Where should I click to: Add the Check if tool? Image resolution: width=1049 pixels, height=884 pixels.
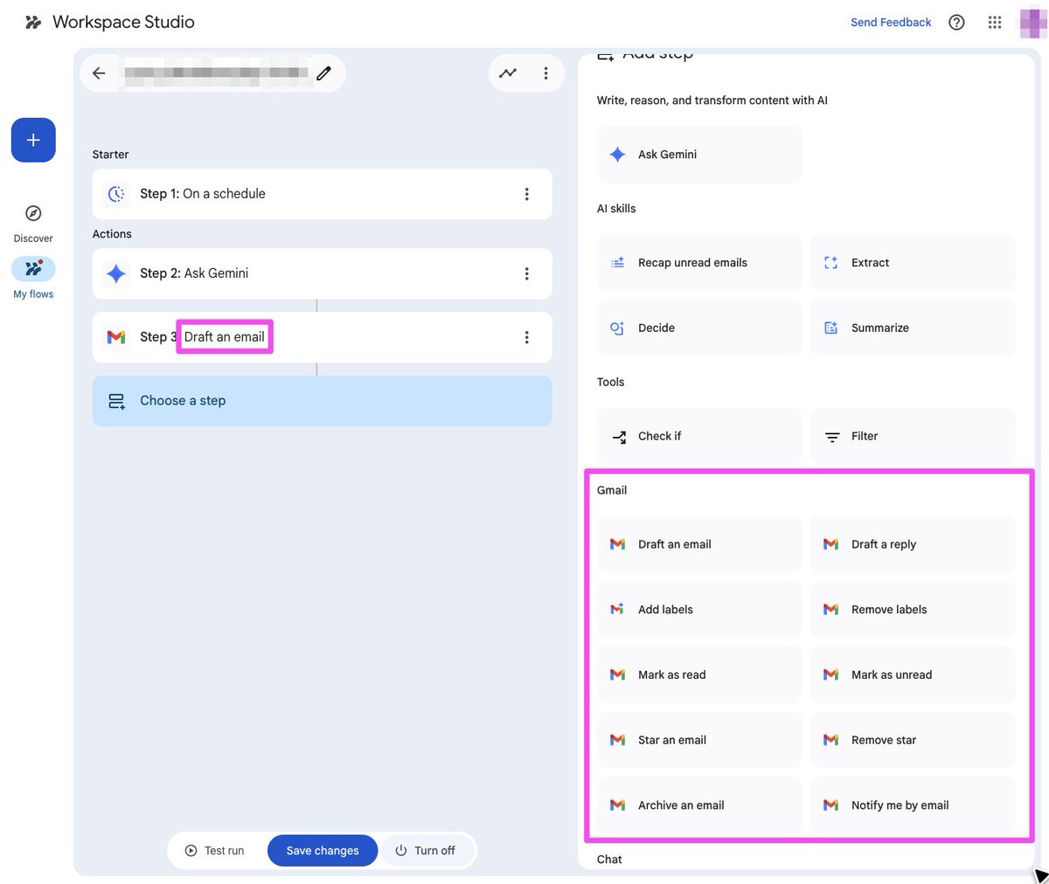pos(699,437)
